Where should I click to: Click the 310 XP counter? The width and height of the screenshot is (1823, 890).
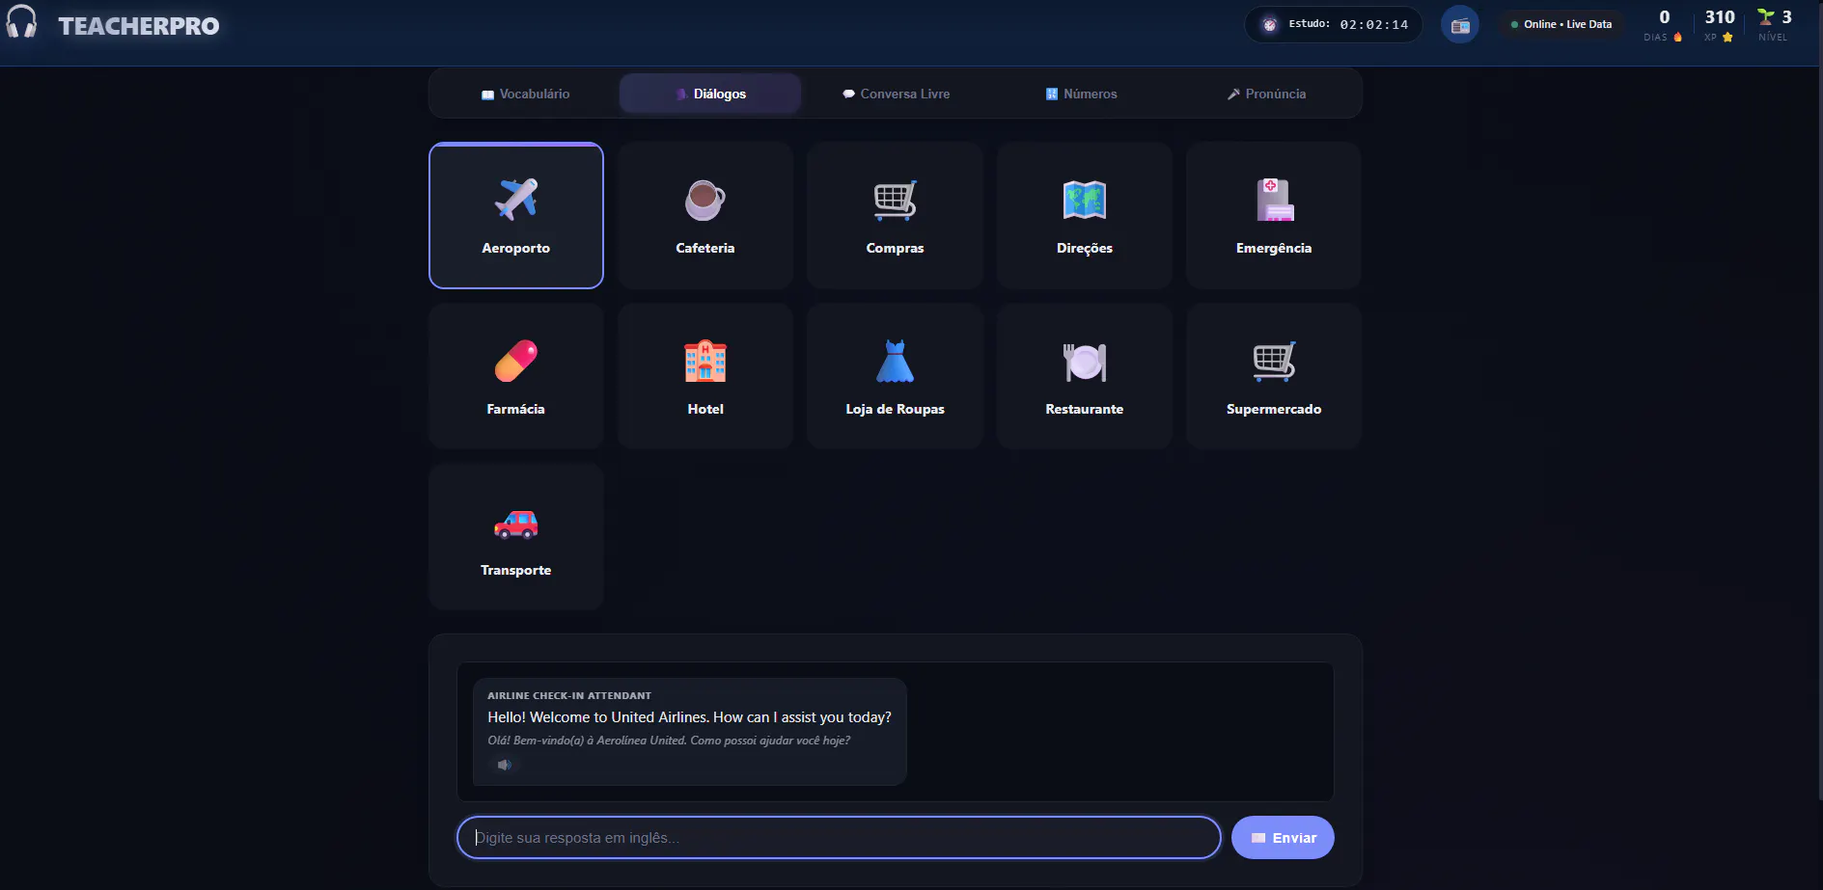(x=1720, y=25)
